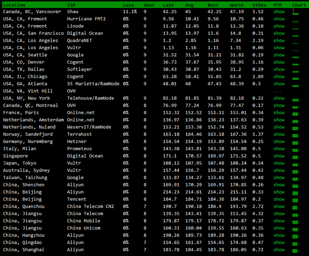Image resolution: width=309 pixels, height=256 pixels.
Task: Show MTR for Nuland WeservIT
Action: [x=279, y=127]
